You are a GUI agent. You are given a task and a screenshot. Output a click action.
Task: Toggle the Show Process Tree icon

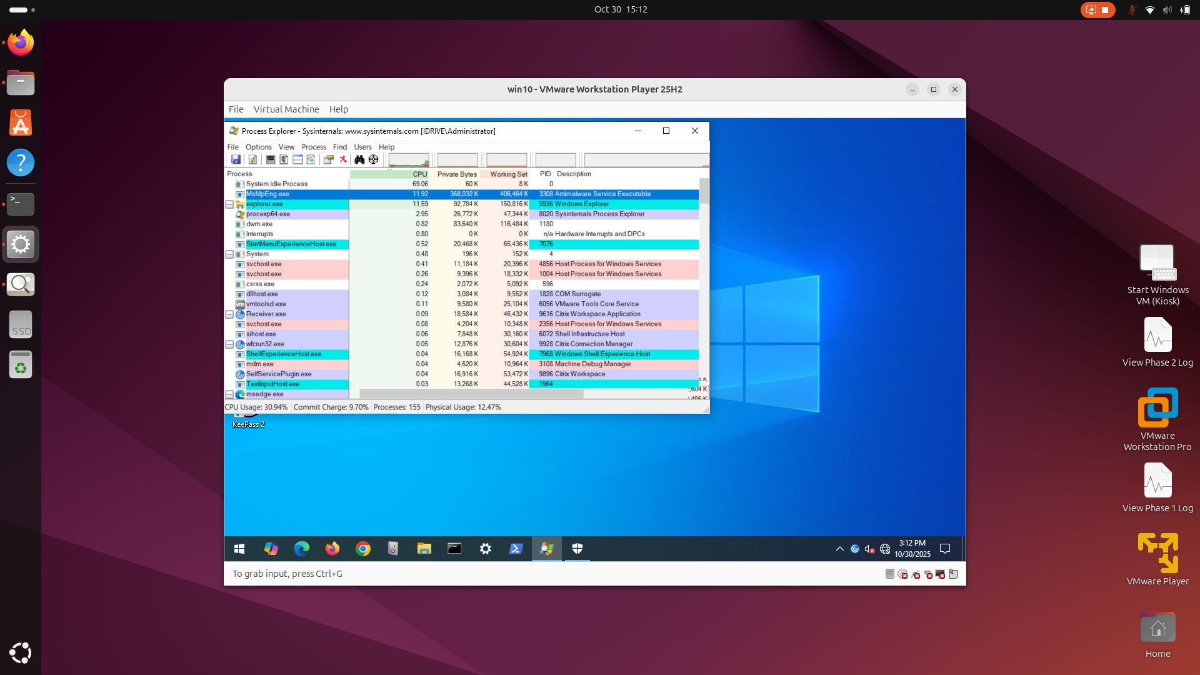284,159
